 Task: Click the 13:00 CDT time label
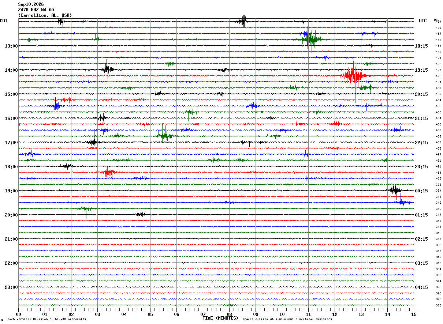pyautogui.click(x=11, y=46)
